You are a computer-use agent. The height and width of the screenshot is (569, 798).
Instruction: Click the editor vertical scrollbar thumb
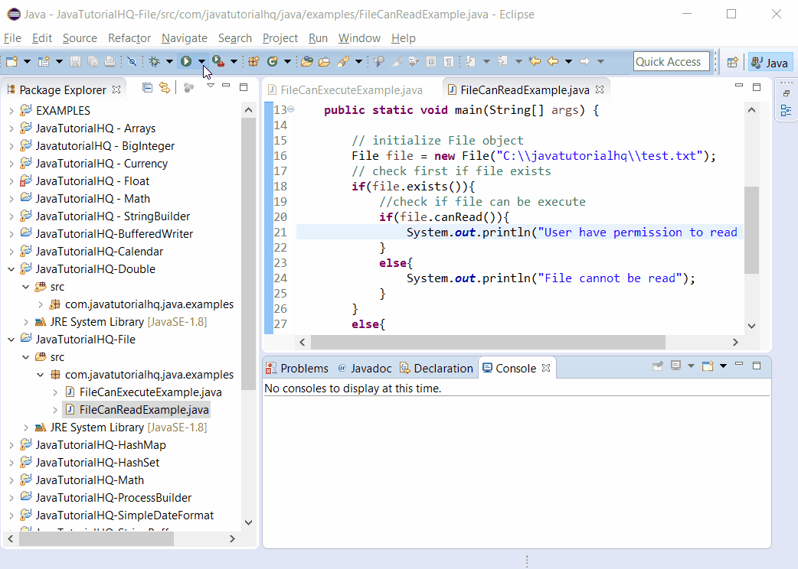(x=751, y=229)
